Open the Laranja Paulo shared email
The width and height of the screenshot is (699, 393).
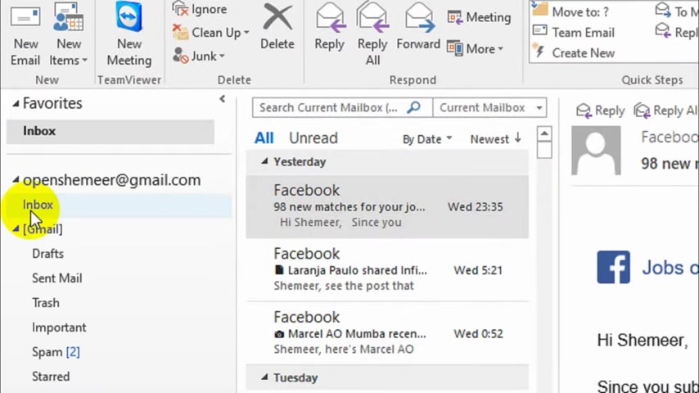click(x=387, y=270)
